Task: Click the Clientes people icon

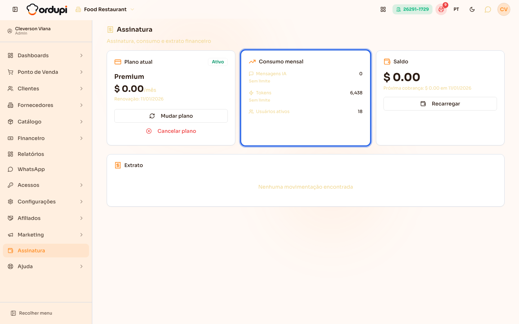Action: coord(10,89)
